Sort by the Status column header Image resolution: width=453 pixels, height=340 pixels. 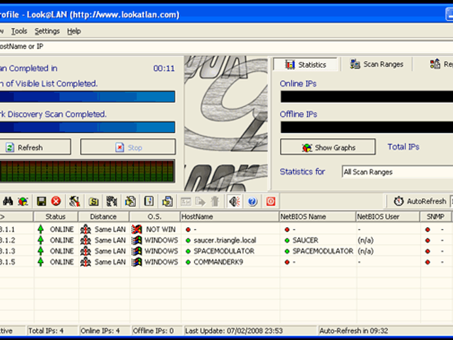click(55, 217)
